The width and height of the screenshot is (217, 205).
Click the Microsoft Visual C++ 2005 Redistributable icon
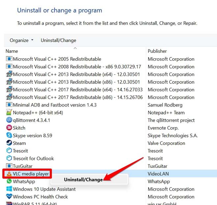(9, 59)
